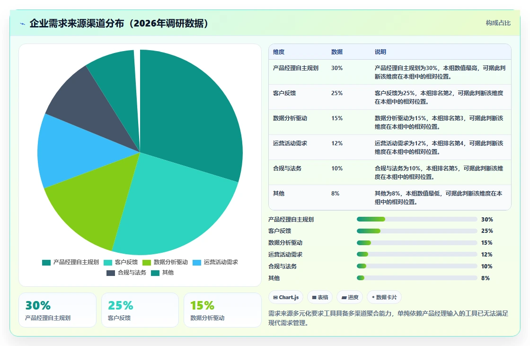The image size is (530, 346).
Task: Click the 说明 column header
Action: click(380, 52)
